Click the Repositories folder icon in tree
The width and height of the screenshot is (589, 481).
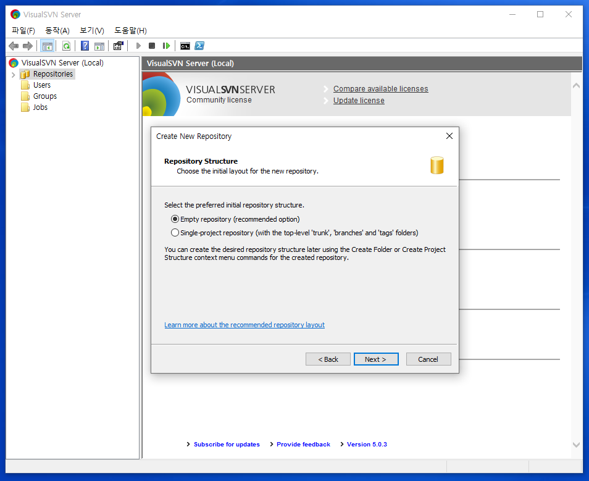(x=25, y=74)
